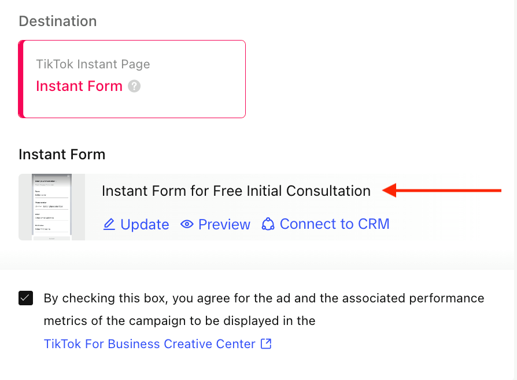Viewport: 517px width, 380px height.
Task: Click the Connect to CRM cloud icon
Action: click(x=268, y=224)
